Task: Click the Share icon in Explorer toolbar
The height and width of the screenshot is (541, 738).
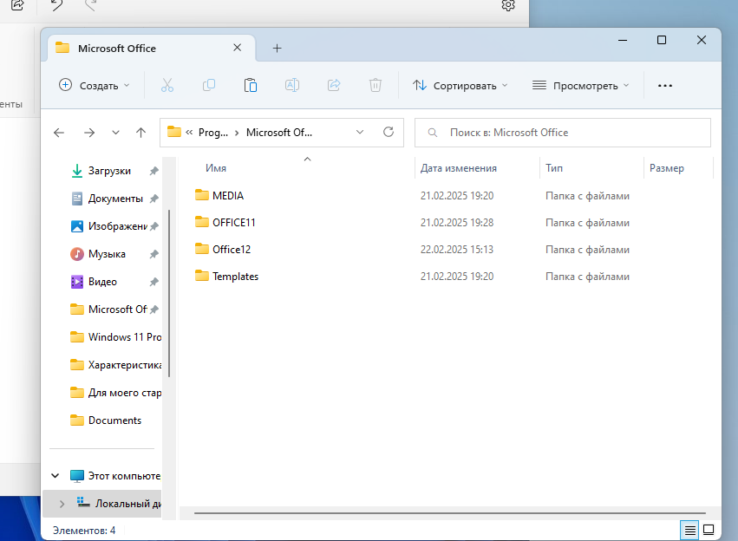Action: coord(334,85)
